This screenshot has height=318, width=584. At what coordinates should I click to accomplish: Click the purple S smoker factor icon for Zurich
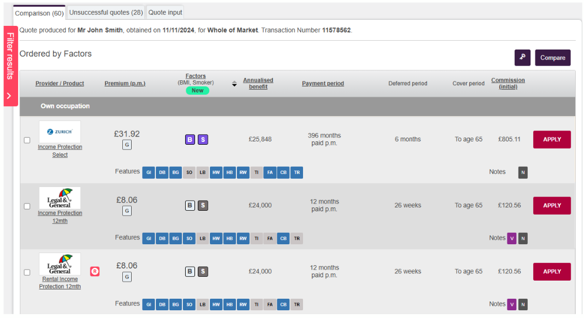click(203, 140)
